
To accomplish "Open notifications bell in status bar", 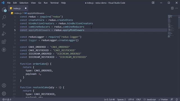I will coord(177,99).
